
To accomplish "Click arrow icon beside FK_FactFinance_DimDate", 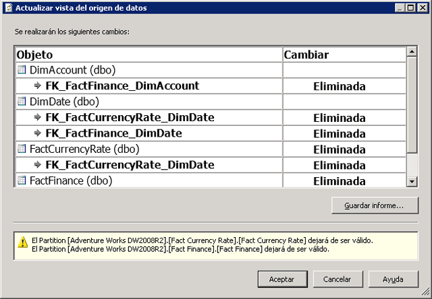I will 38,133.
